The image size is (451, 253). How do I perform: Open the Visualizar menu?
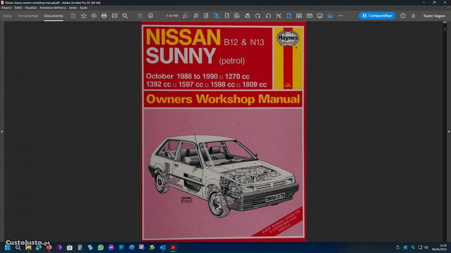pyautogui.click(x=31, y=7)
